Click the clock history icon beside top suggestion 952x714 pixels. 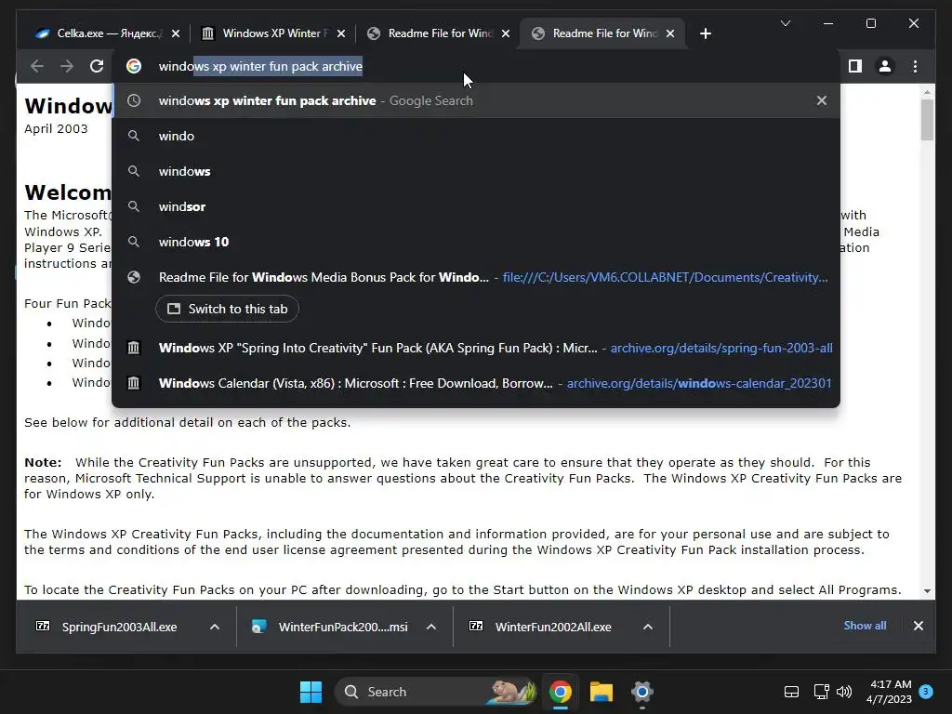click(x=134, y=100)
